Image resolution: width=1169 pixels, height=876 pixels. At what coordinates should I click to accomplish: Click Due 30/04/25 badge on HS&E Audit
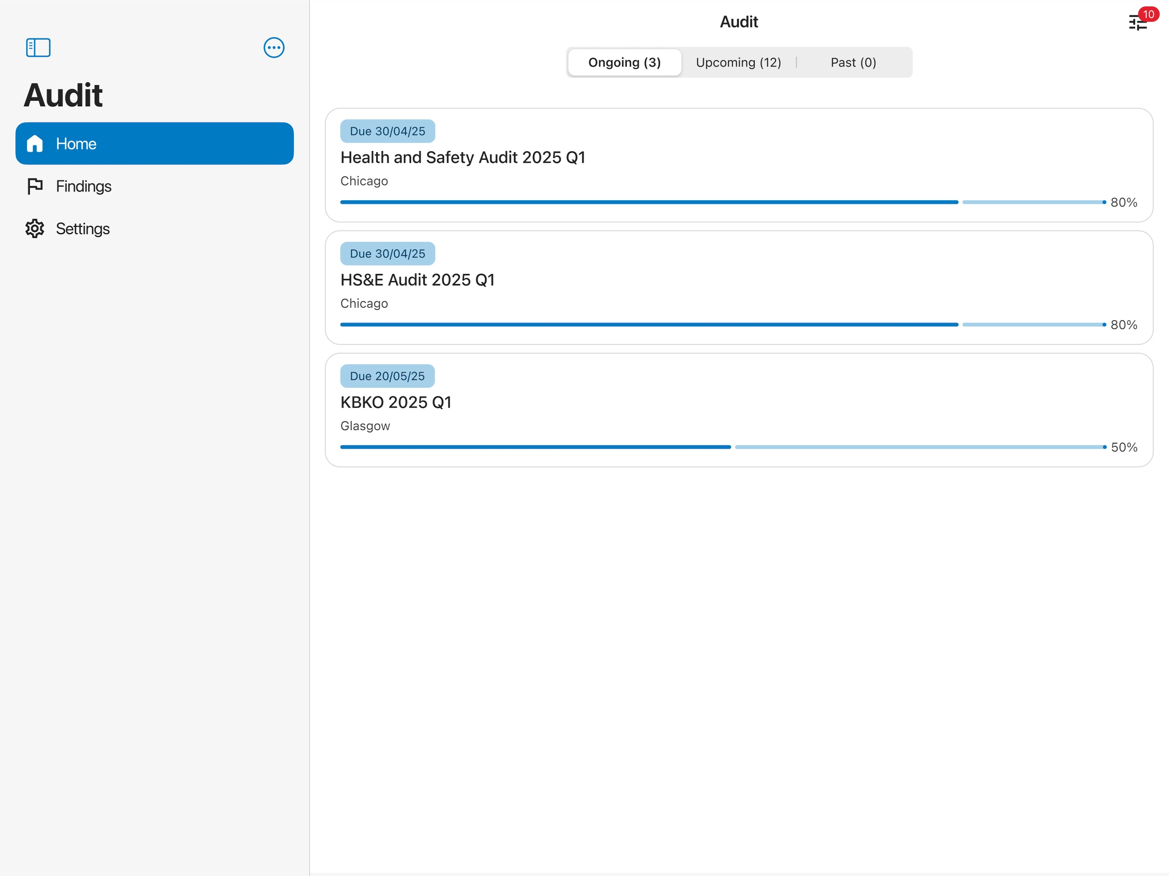point(387,254)
